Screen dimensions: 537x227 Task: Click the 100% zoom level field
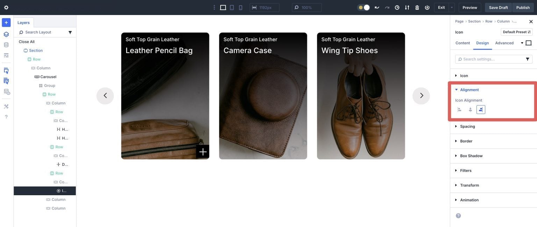307,7
